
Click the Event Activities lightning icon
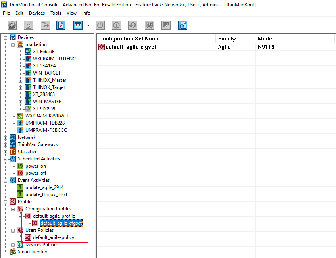click(13, 180)
